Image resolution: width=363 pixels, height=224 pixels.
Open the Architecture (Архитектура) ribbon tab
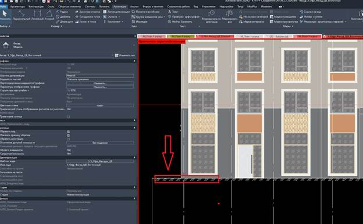(x=17, y=7)
